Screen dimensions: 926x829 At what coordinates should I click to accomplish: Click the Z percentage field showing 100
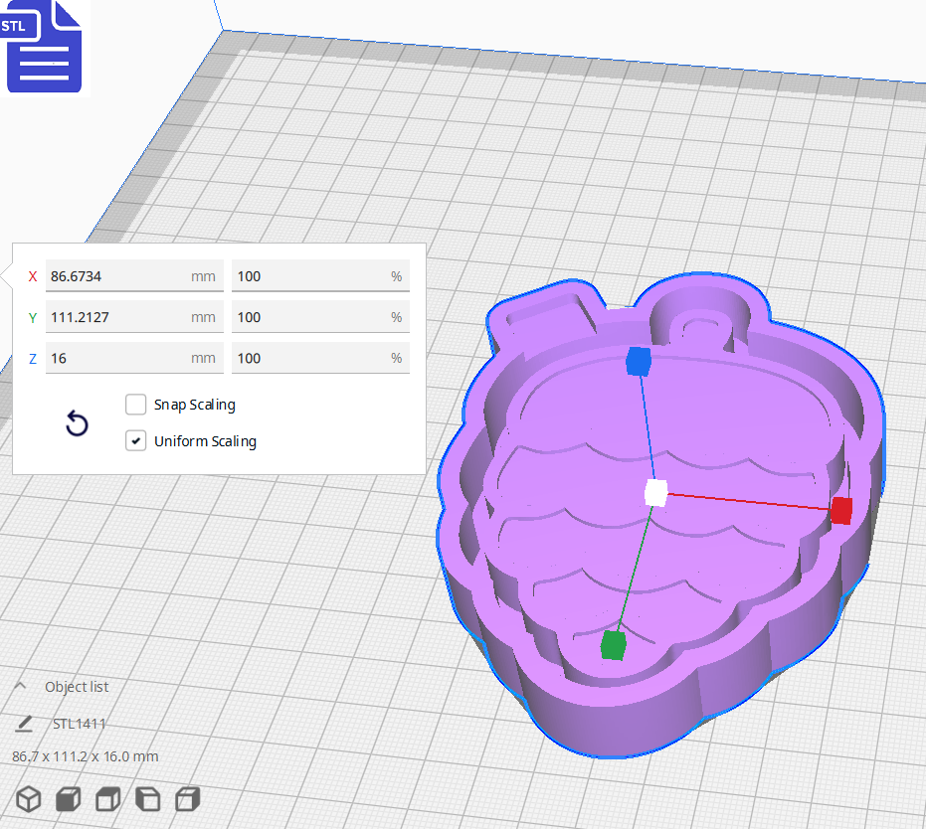tap(320, 358)
